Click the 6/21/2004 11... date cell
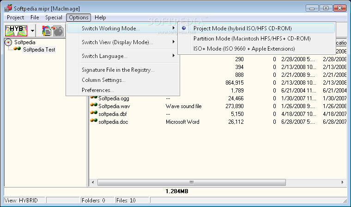The height and width of the screenshot is (207, 351). pos(299,91)
